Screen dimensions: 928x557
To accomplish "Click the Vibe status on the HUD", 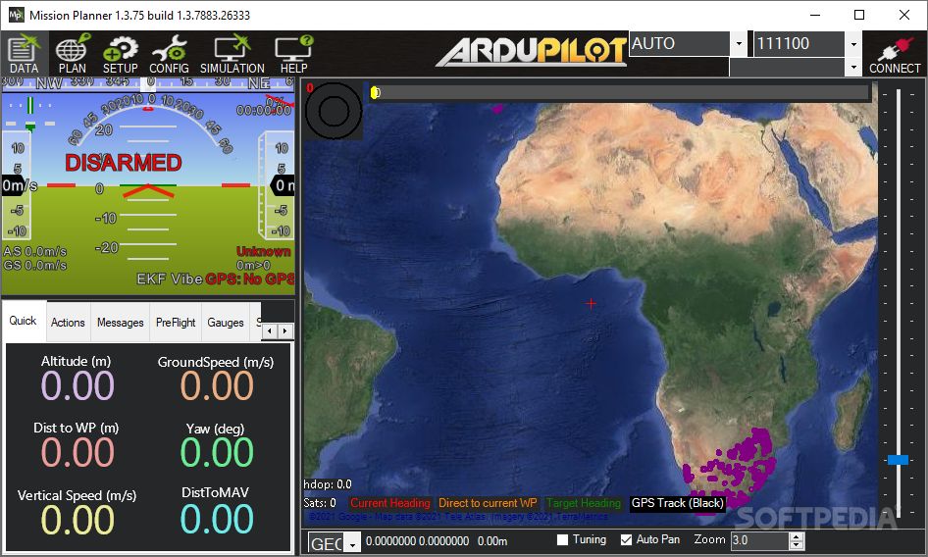I will (x=186, y=278).
